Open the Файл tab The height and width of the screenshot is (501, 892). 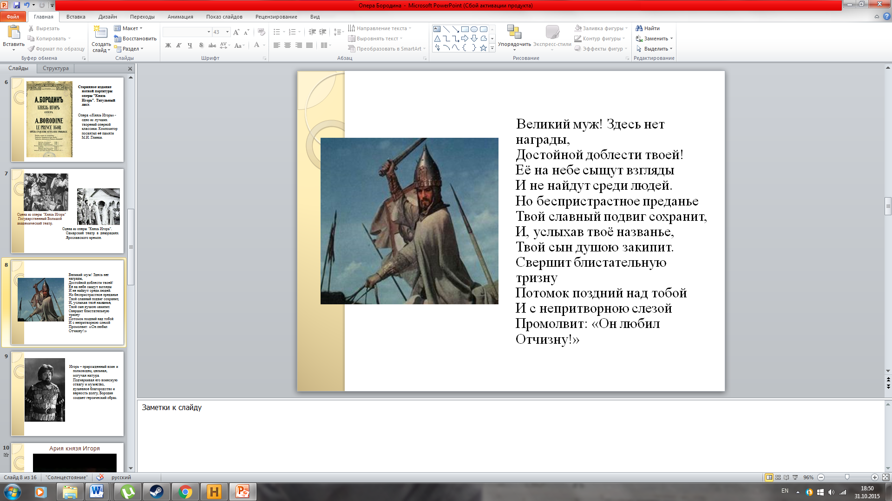coord(13,17)
